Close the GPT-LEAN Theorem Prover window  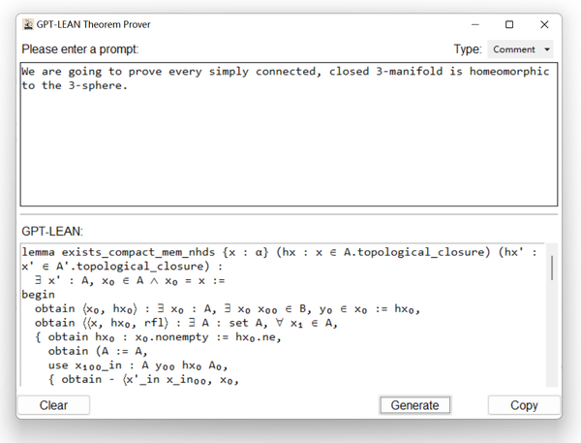pyautogui.click(x=544, y=24)
